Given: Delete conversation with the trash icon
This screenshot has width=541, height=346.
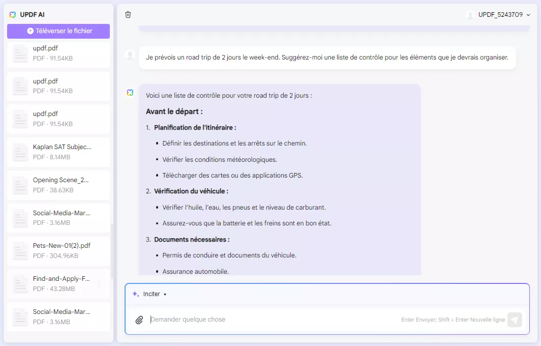Looking at the screenshot, I should [x=128, y=15].
